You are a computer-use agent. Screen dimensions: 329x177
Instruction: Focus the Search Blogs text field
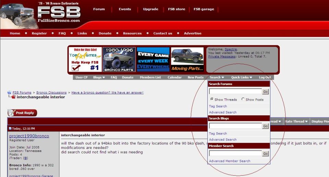(x=235, y=126)
